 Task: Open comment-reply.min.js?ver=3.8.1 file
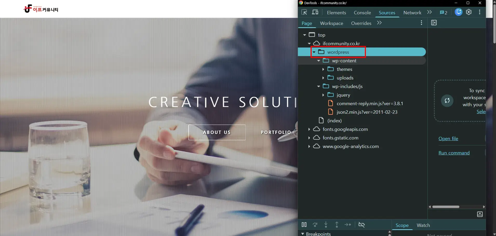pyautogui.click(x=370, y=103)
